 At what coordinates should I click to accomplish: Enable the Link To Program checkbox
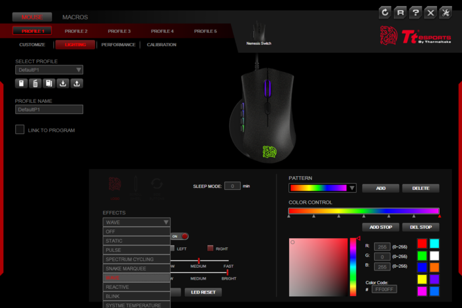(x=20, y=129)
